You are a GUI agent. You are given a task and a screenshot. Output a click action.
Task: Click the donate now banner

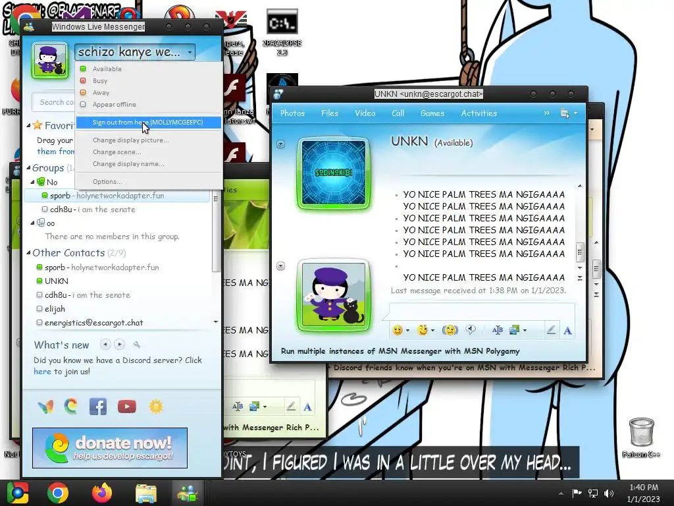(110, 448)
